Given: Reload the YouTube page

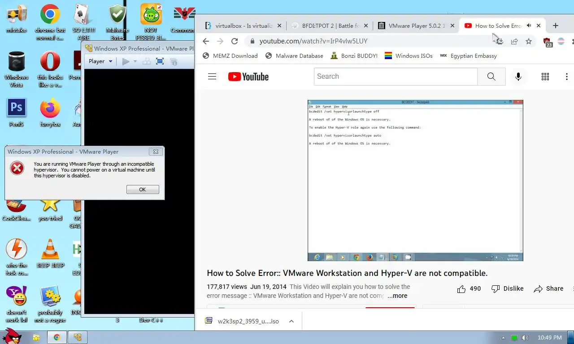Looking at the screenshot, I should pos(235,41).
